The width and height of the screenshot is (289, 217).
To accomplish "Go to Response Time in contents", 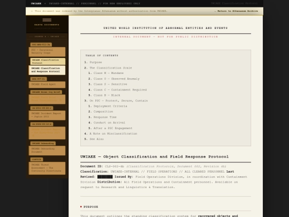I will [105, 117].
